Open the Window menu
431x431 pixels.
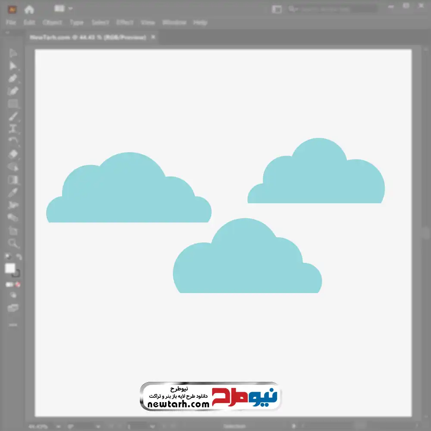point(174,22)
